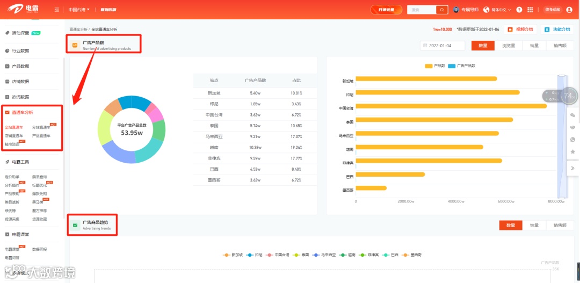
Task: Click the star favorite icon on right panel
Action: (572, 151)
